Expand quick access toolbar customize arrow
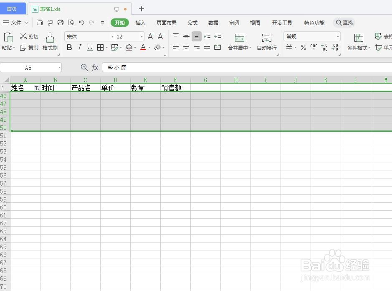The image size is (392, 291). [103, 23]
